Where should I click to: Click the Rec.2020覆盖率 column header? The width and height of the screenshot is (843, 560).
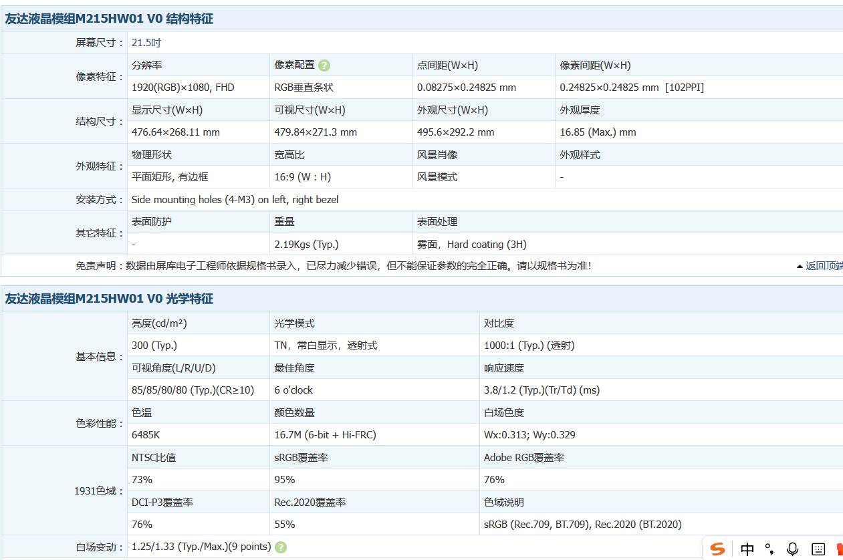tap(310, 503)
